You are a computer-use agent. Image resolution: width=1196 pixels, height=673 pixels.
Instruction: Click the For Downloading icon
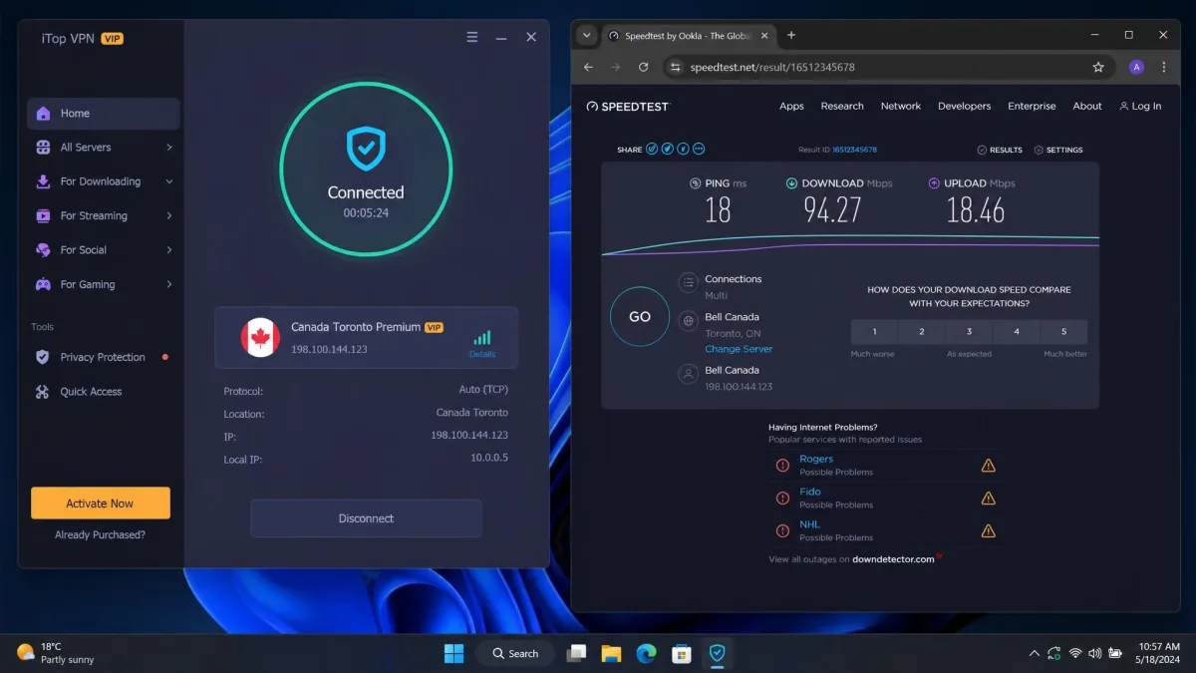pos(43,181)
